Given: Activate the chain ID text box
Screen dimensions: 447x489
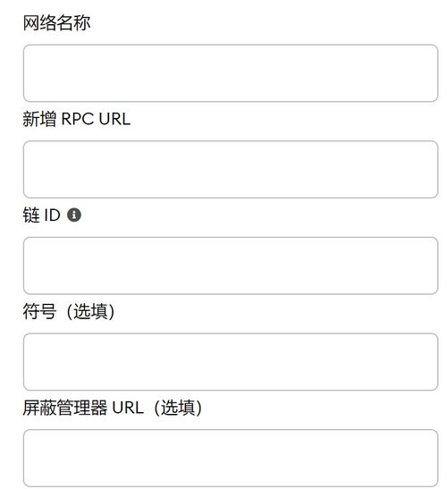Looking at the screenshot, I should [x=231, y=266].
